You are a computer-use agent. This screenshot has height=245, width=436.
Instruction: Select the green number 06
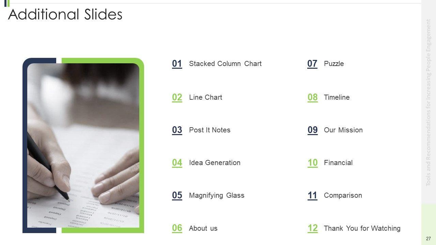(x=177, y=228)
